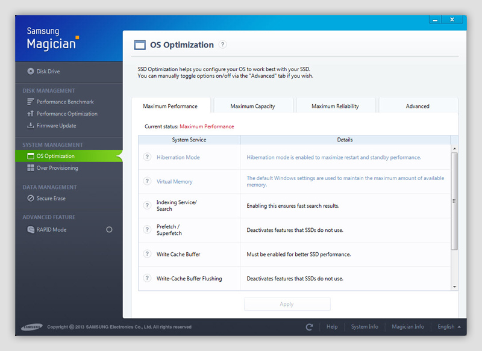Screen dimensions: 482x351
Task: Open Magician Info from the footer
Action: (x=408, y=327)
